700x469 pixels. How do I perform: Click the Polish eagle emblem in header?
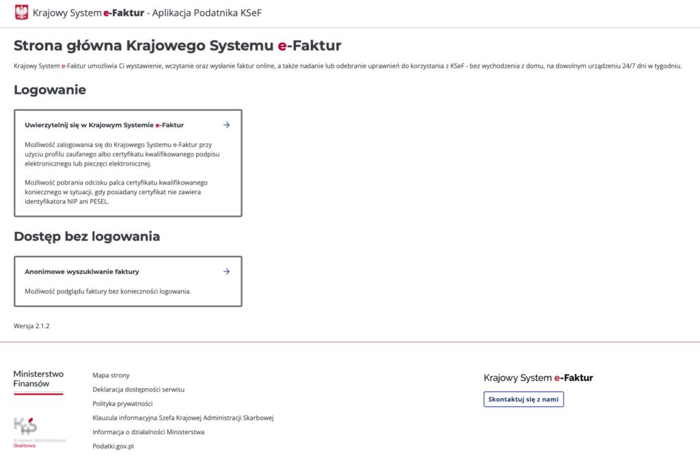[x=22, y=13]
